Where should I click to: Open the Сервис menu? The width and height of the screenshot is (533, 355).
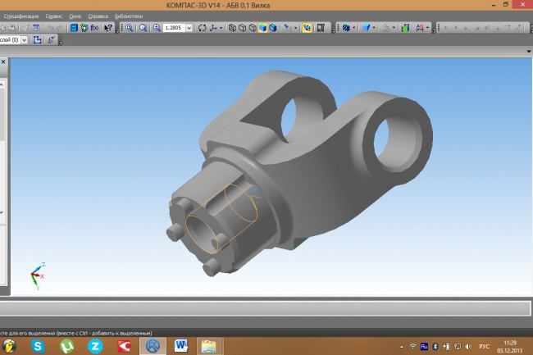[53, 16]
